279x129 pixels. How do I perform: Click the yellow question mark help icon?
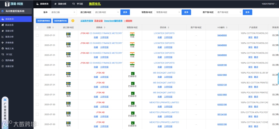pos(73,21)
